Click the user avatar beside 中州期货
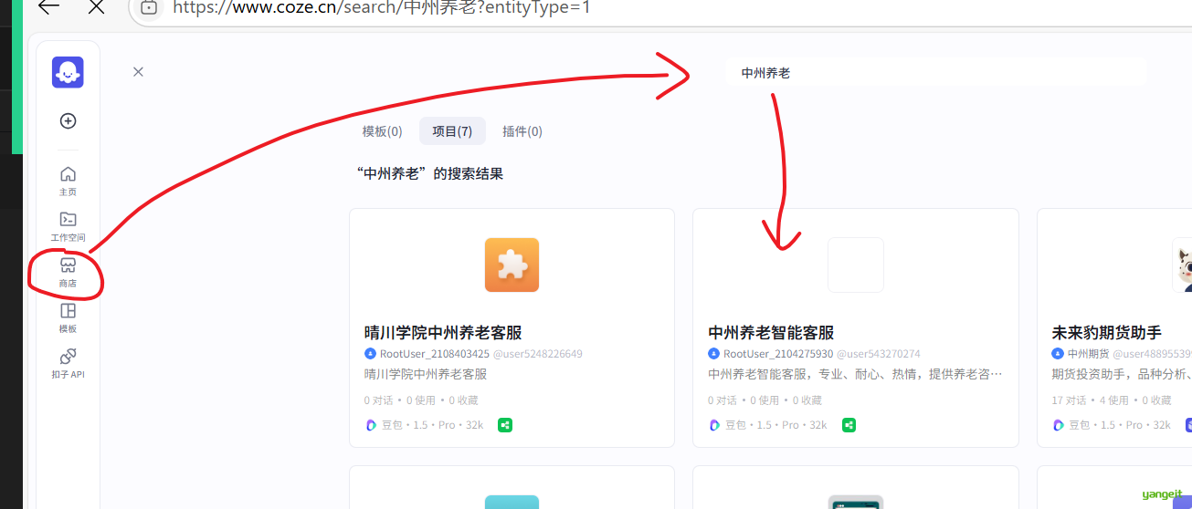Screen dimensions: 1192x509 click(x=1058, y=354)
